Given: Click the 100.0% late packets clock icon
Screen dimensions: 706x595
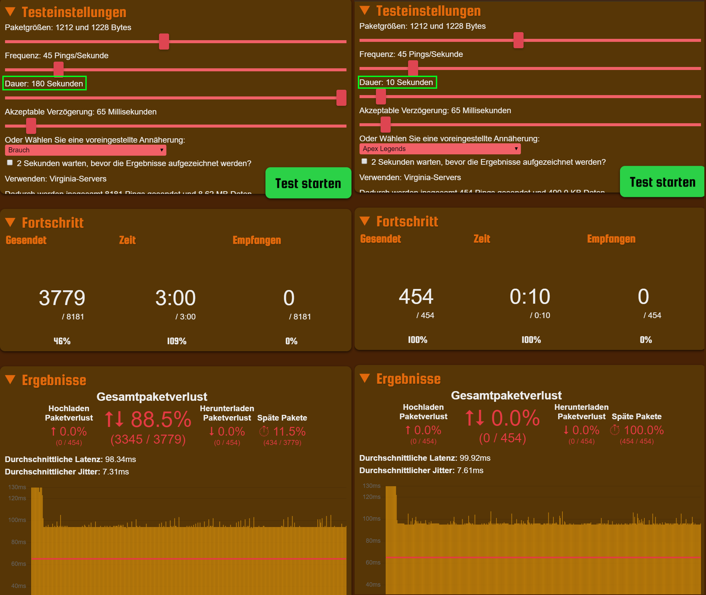Looking at the screenshot, I should click(615, 430).
